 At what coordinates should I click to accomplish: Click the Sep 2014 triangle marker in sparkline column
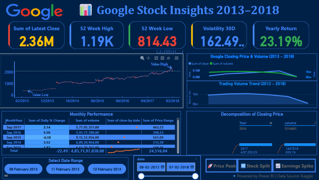tap(118, 142)
